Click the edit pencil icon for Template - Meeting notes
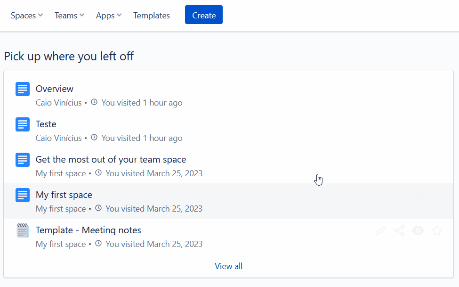Image resolution: width=459 pixels, height=287 pixels. pos(380,231)
